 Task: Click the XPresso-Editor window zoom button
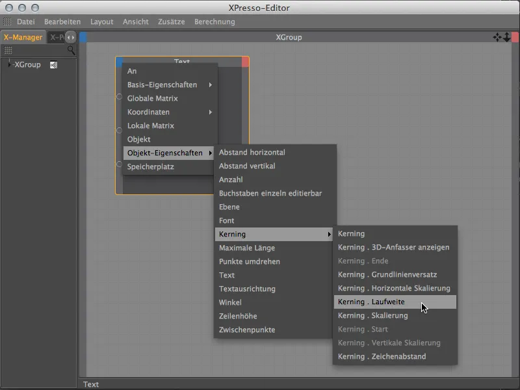click(35, 7)
